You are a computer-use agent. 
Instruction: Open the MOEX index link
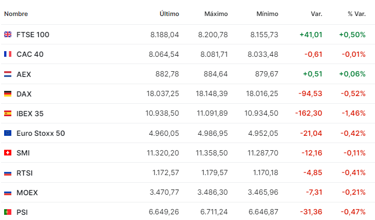coord(27,193)
